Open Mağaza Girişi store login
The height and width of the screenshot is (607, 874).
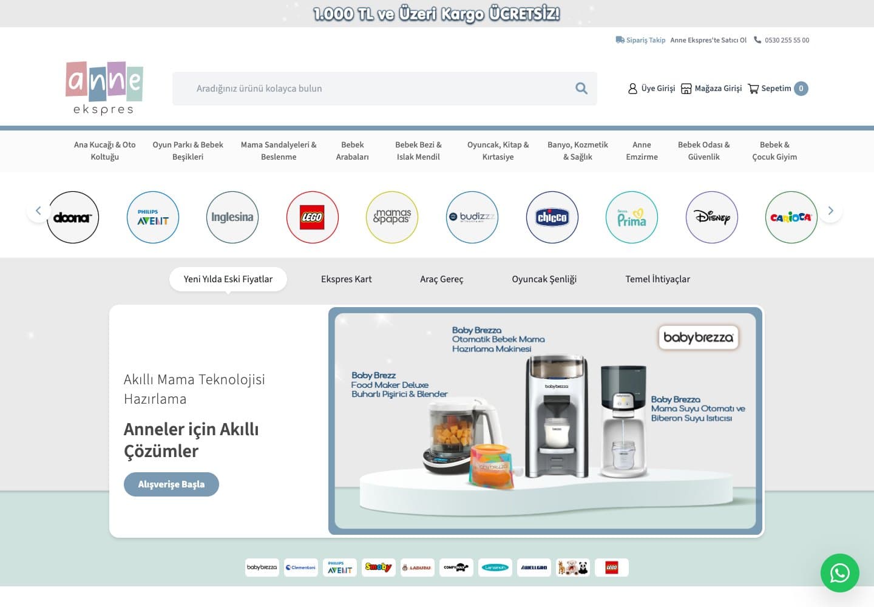[x=711, y=89]
